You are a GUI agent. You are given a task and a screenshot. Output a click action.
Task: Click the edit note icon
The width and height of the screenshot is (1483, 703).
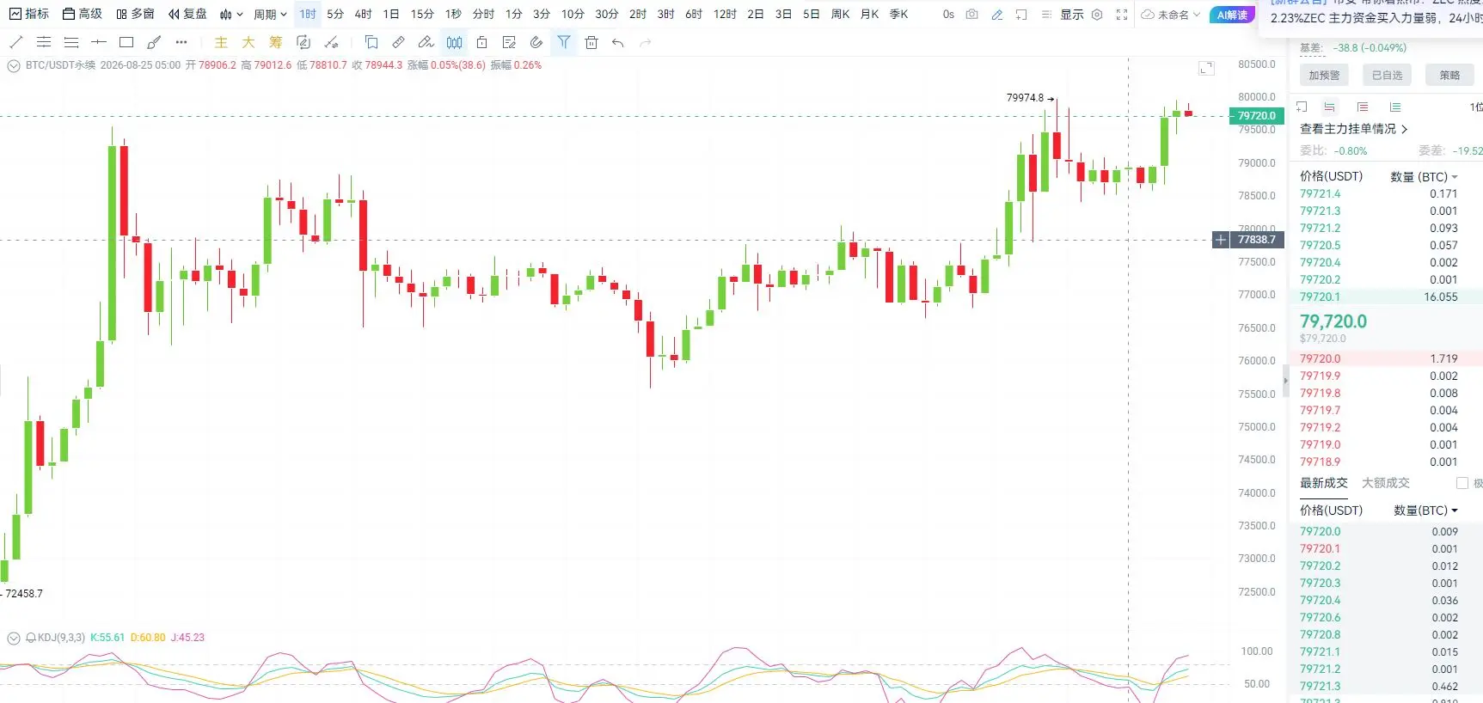click(509, 42)
